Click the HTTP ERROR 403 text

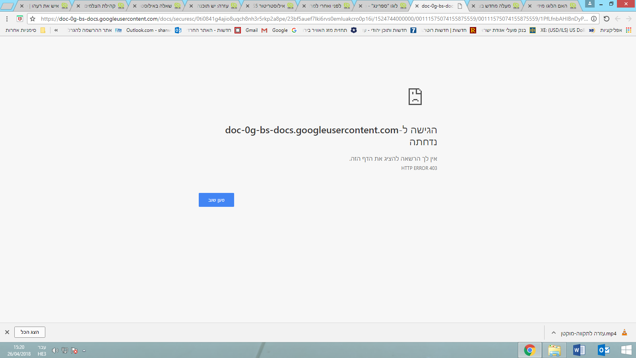pyautogui.click(x=419, y=168)
